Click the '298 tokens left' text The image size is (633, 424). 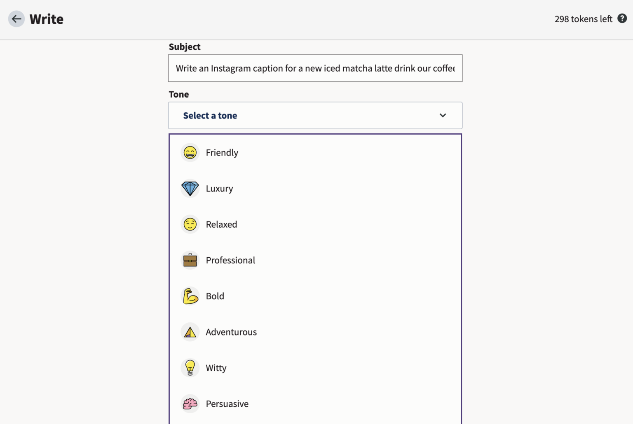(x=583, y=19)
